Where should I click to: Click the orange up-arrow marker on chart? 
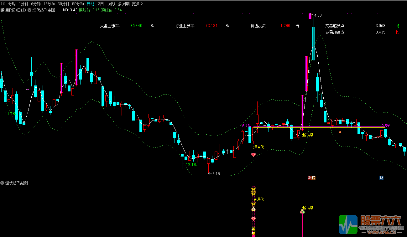click(x=340, y=132)
